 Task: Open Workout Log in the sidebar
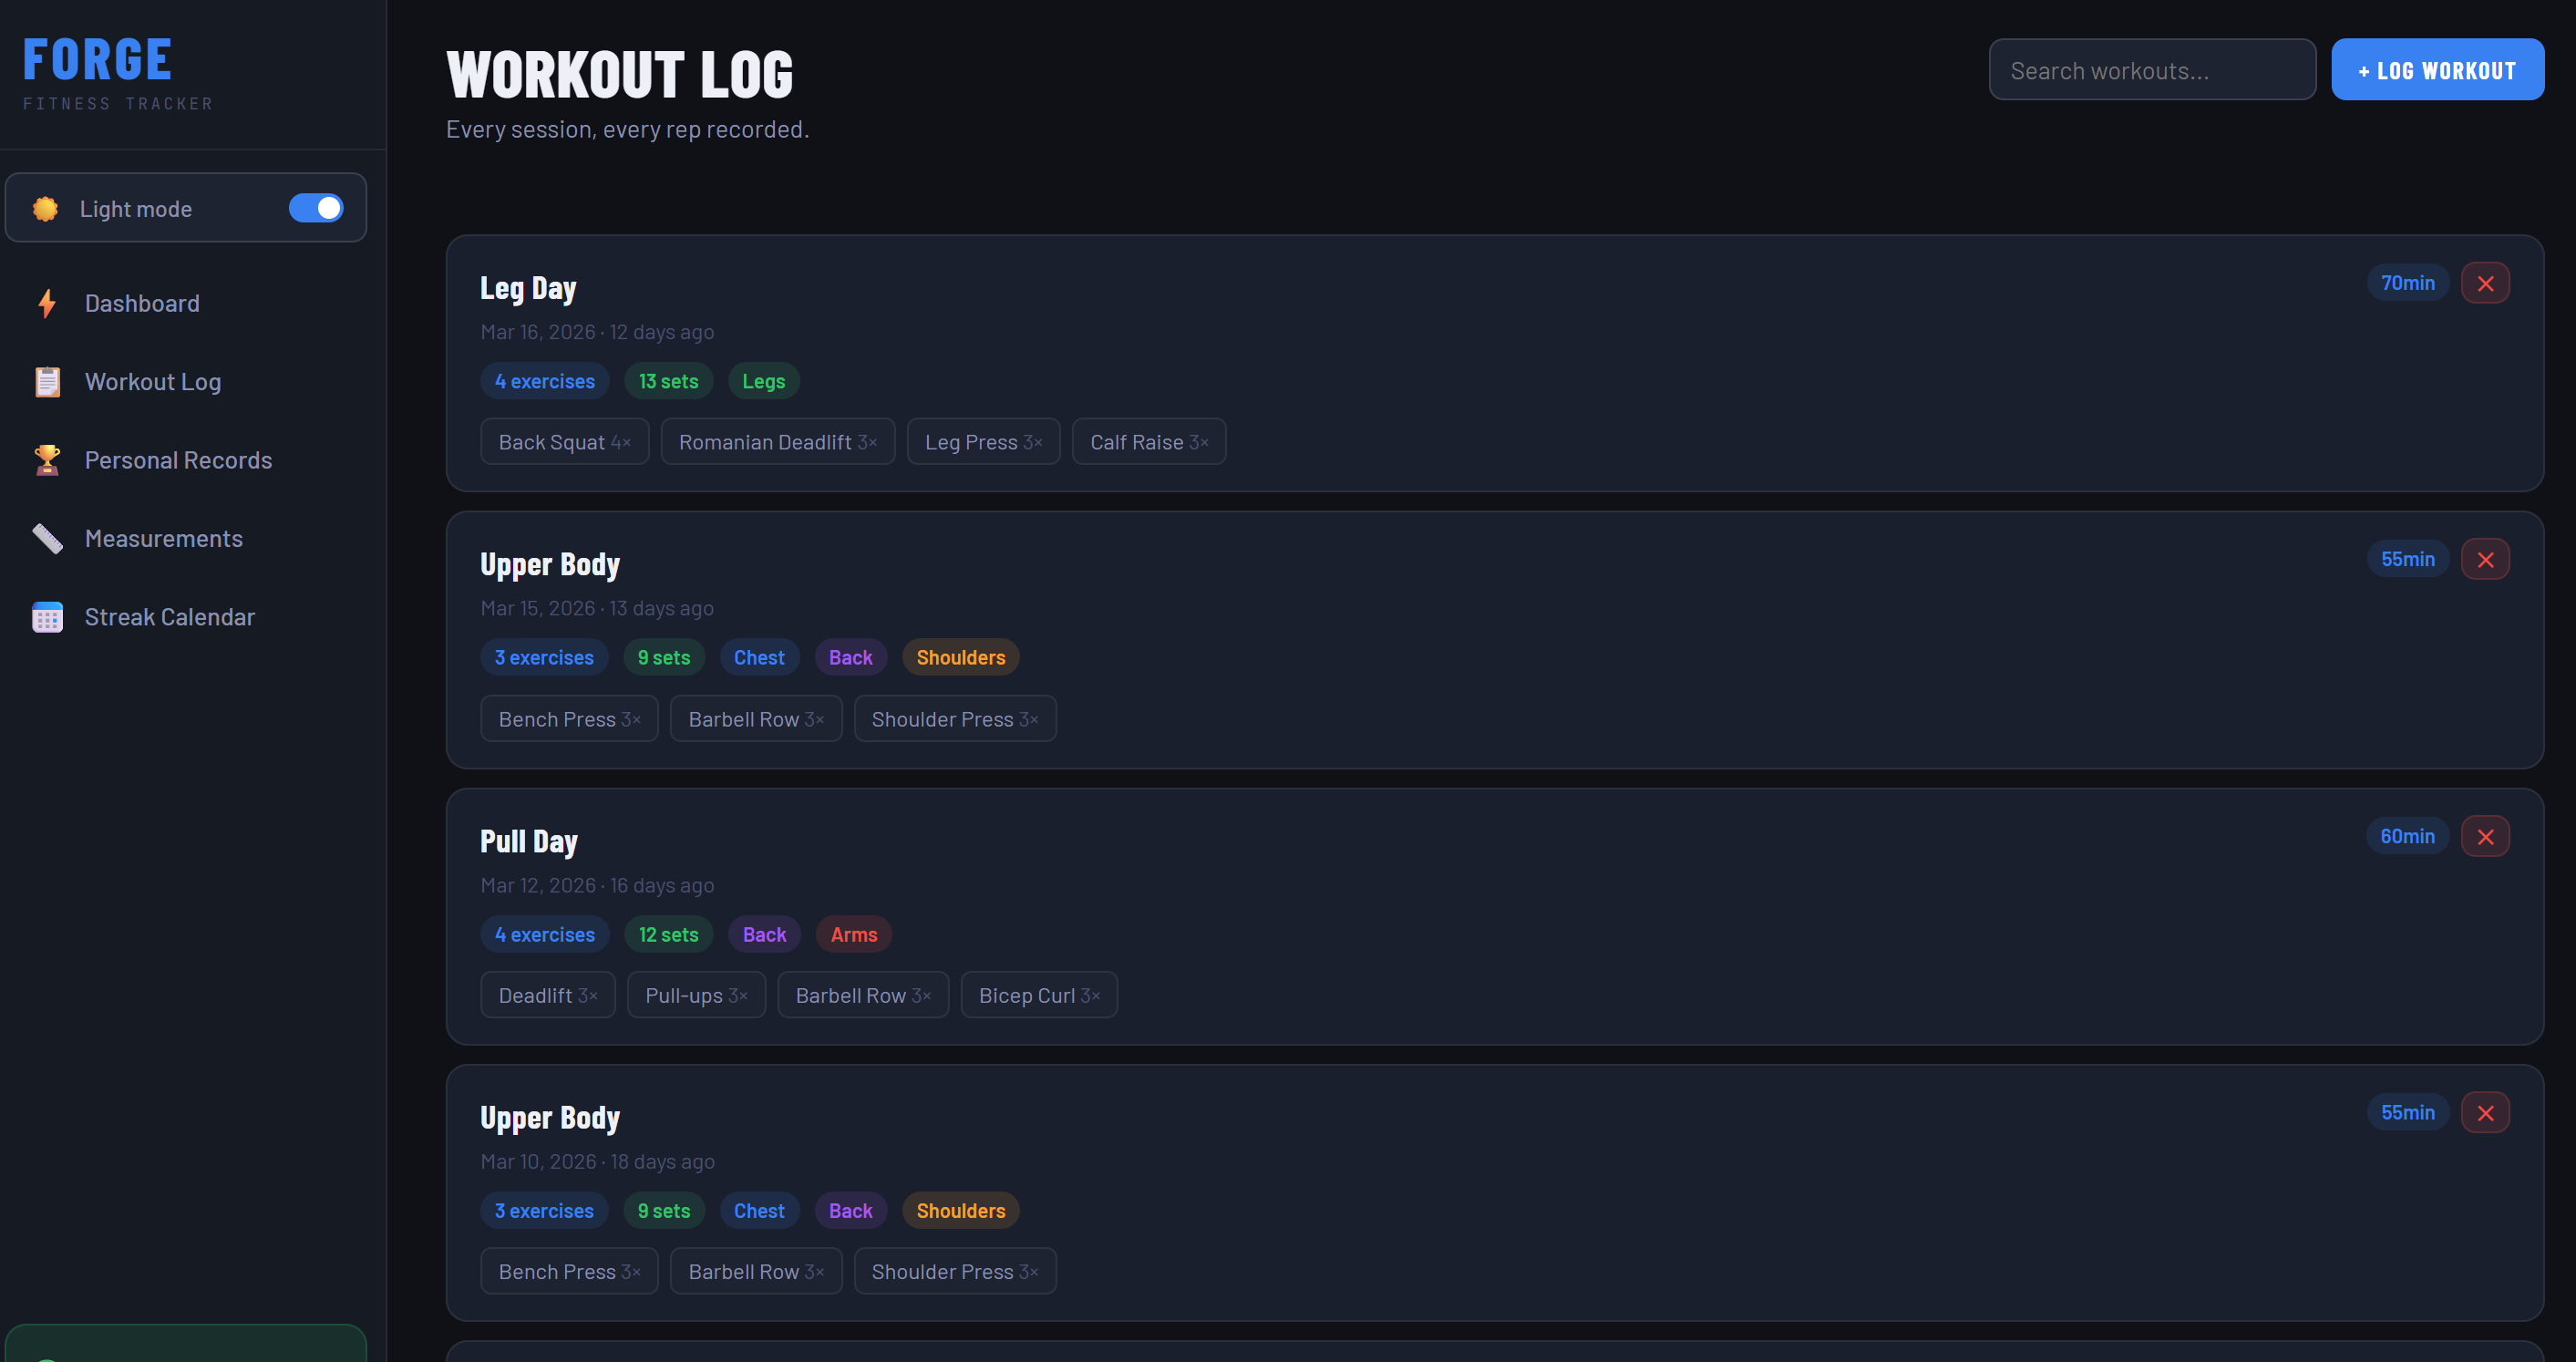click(x=152, y=381)
